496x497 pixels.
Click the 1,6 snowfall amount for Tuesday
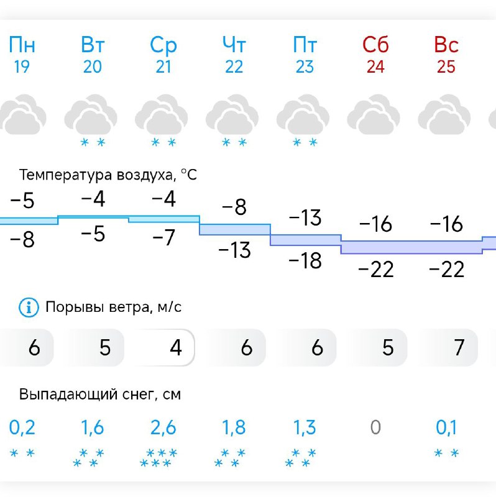coord(92,427)
